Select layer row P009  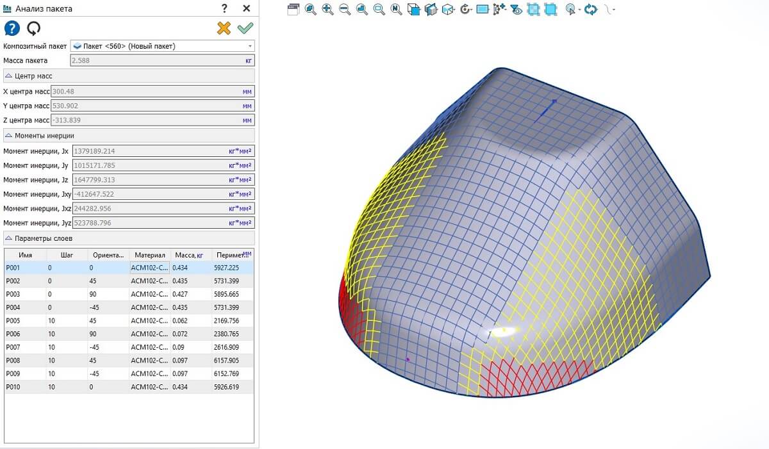tap(129, 373)
